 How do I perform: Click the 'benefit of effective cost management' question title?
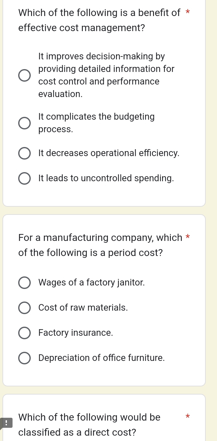(x=99, y=20)
